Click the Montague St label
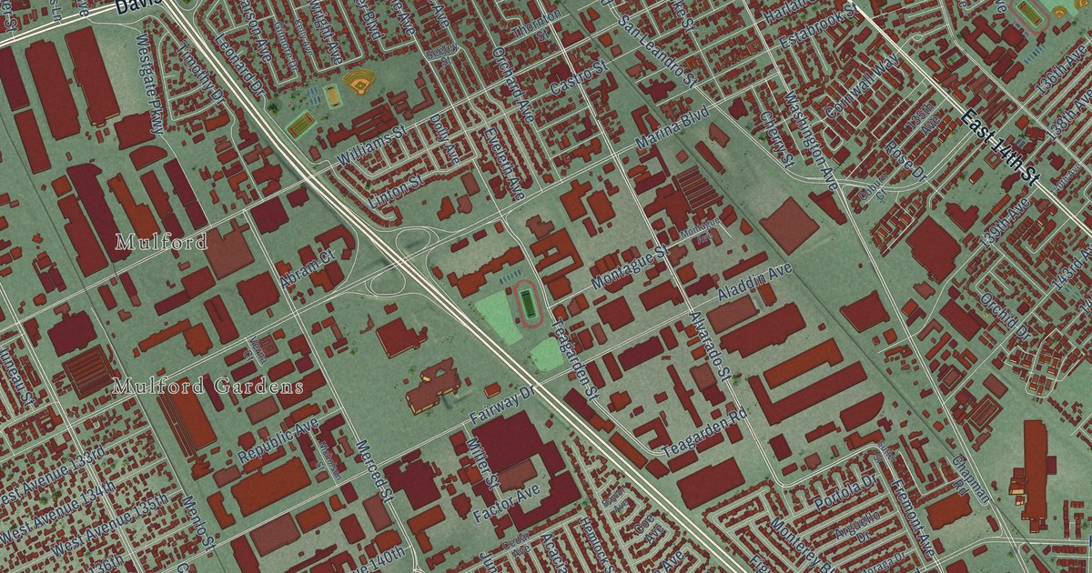The width and height of the screenshot is (1092, 573). coord(630,270)
